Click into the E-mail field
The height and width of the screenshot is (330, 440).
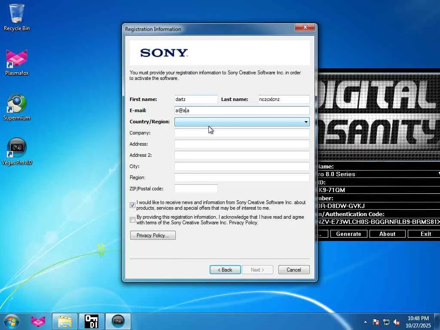[x=242, y=110]
